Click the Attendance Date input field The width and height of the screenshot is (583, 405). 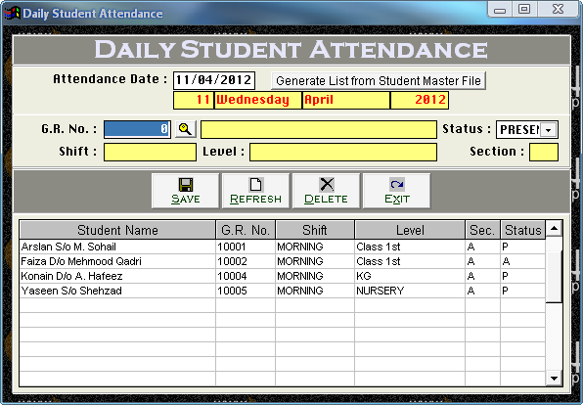(214, 80)
